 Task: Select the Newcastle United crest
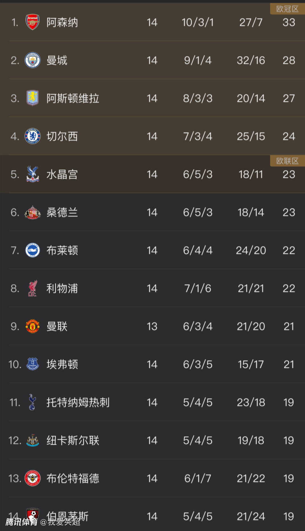[32, 440]
